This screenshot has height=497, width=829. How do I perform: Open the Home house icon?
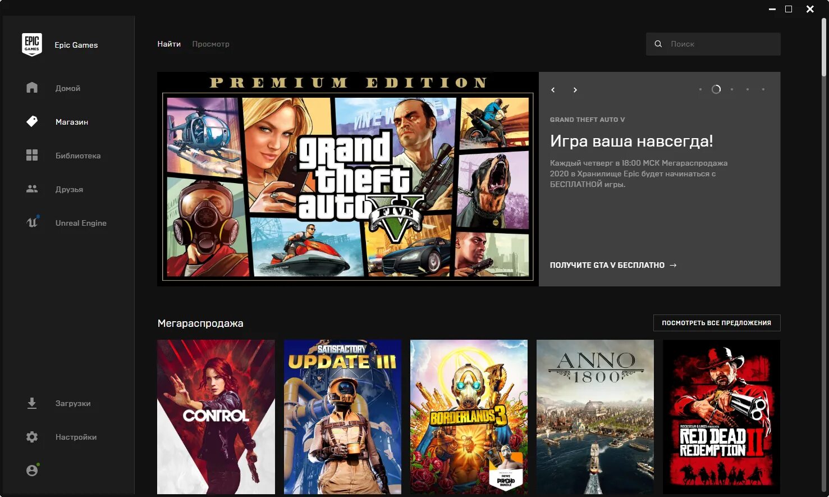[32, 88]
